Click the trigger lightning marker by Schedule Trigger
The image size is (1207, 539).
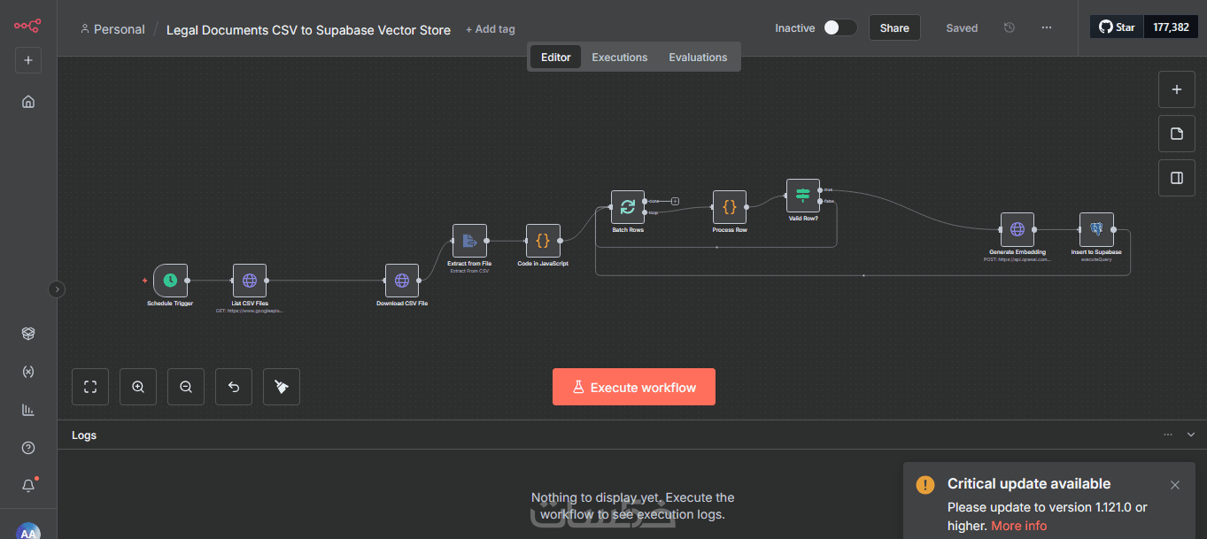144,281
